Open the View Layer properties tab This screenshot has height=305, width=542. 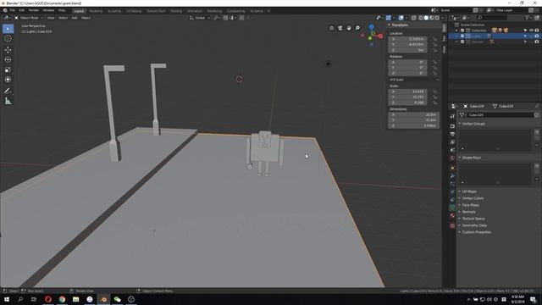click(x=452, y=142)
